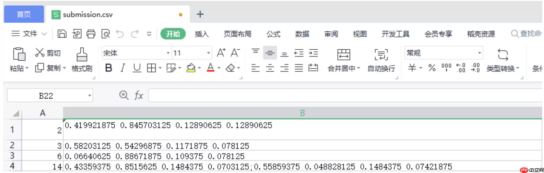Open the font size dropdown

click(208, 53)
